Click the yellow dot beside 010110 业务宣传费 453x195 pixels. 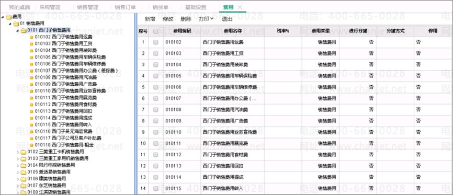[x=31, y=91]
